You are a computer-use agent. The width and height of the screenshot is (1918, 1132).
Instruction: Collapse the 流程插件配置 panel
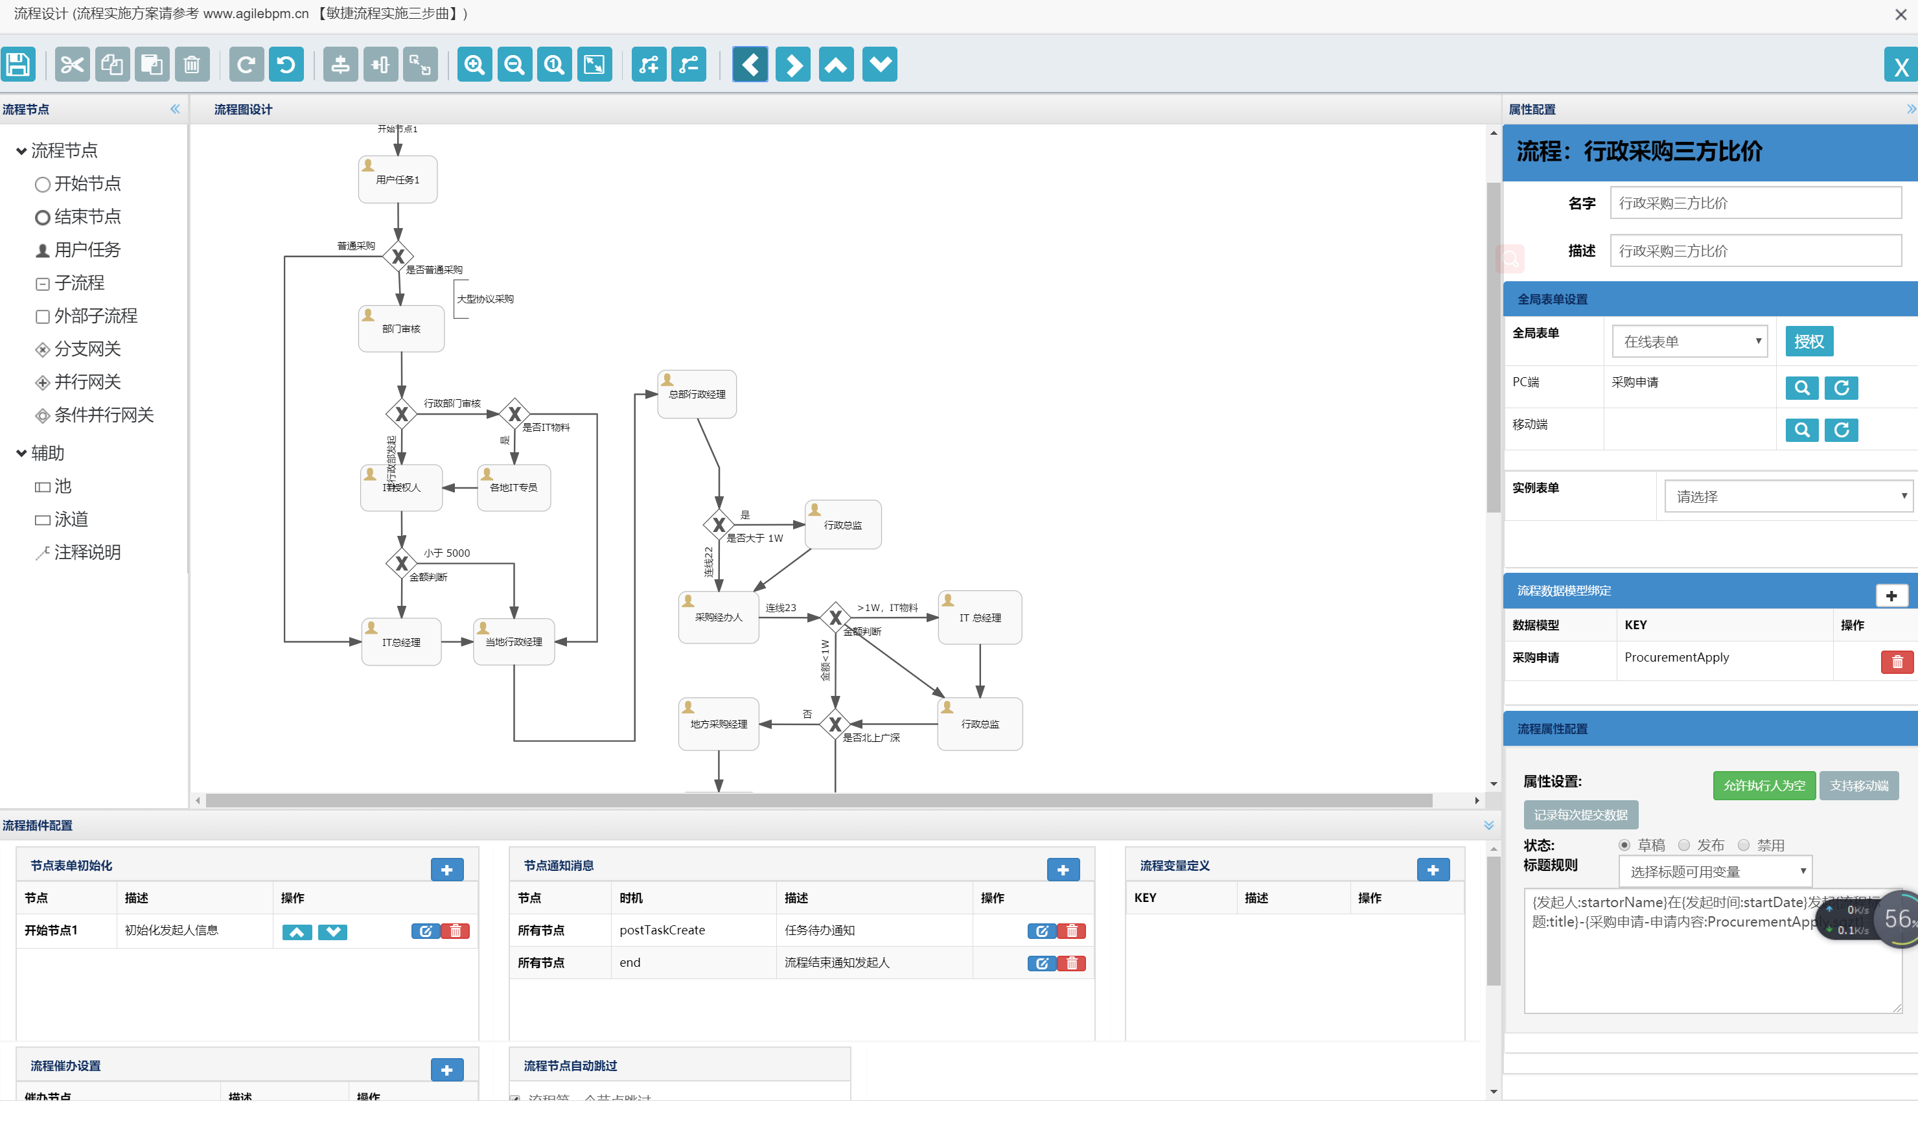click(x=1488, y=826)
